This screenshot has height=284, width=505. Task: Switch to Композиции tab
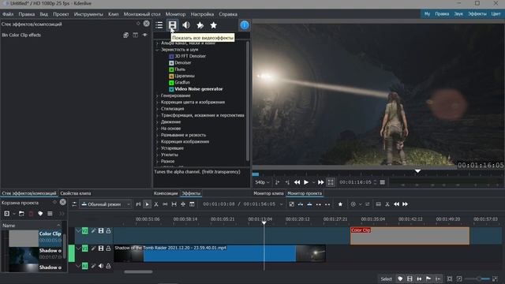166,193
